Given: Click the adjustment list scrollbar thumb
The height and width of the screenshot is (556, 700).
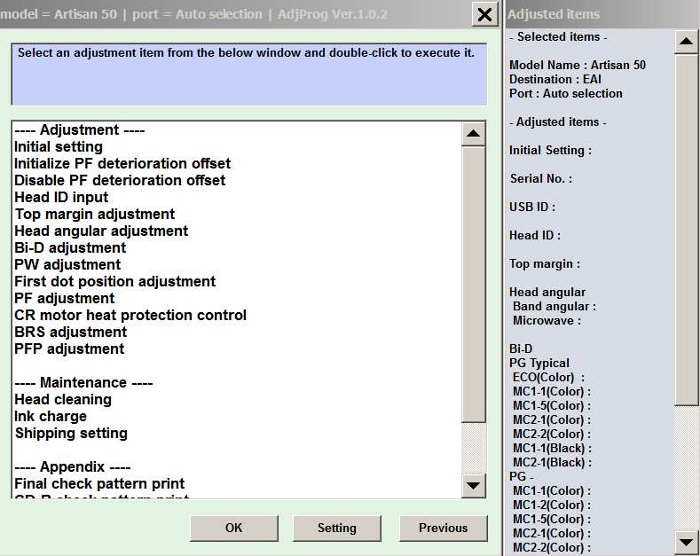Looking at the screenshot, I should point(473,285).
